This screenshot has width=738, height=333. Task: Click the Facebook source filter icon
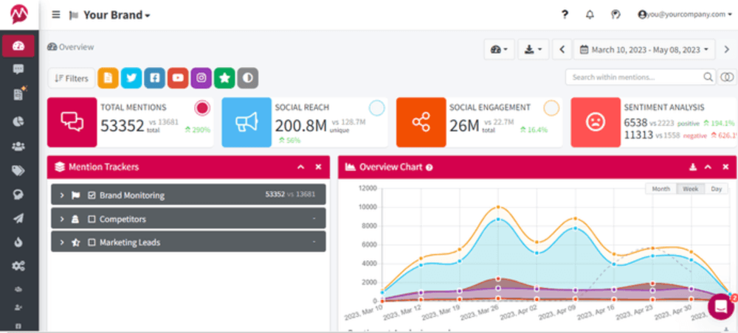[x=154, y=78]
